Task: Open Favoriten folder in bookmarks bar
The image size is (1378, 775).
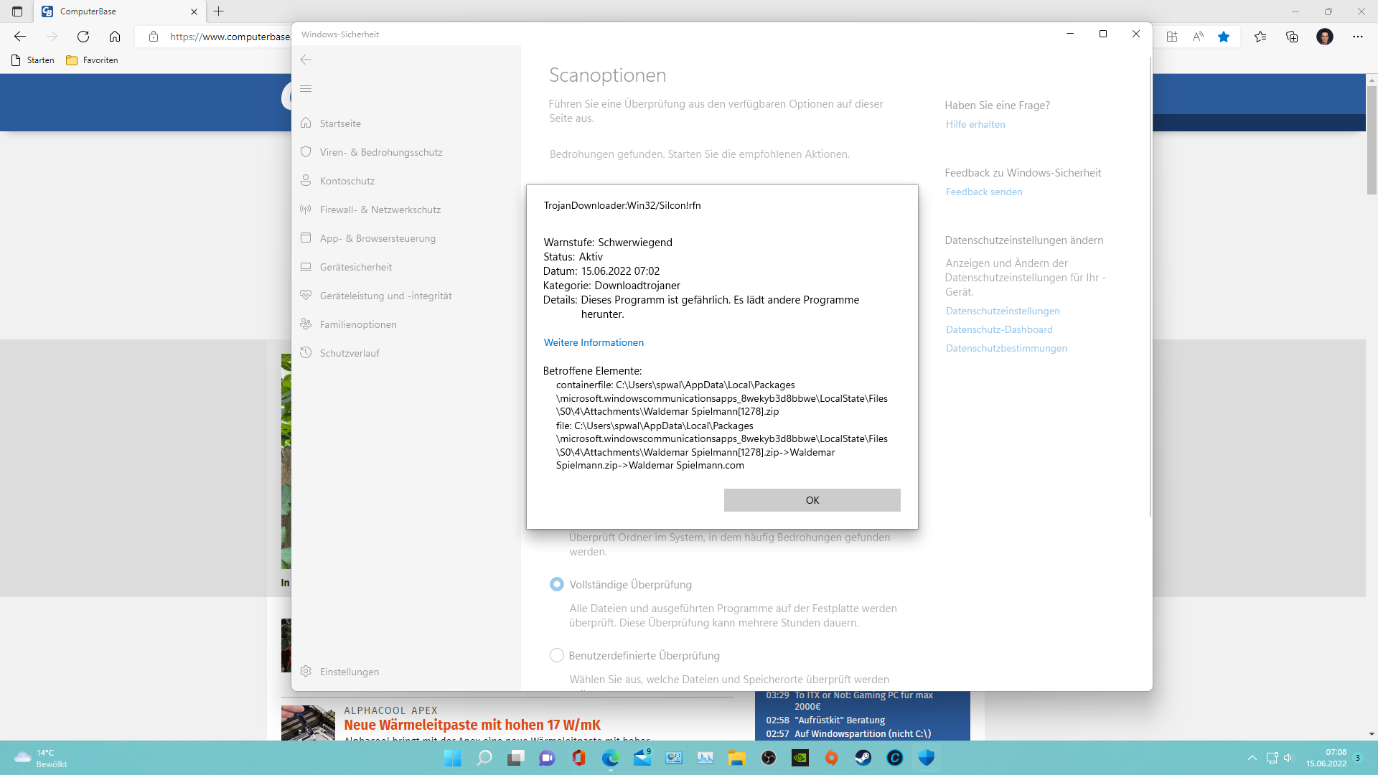Action: 92,60
